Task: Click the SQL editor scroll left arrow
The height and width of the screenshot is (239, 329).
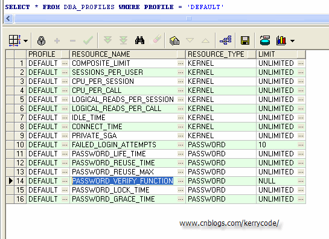Action: (x=8, y=19)
